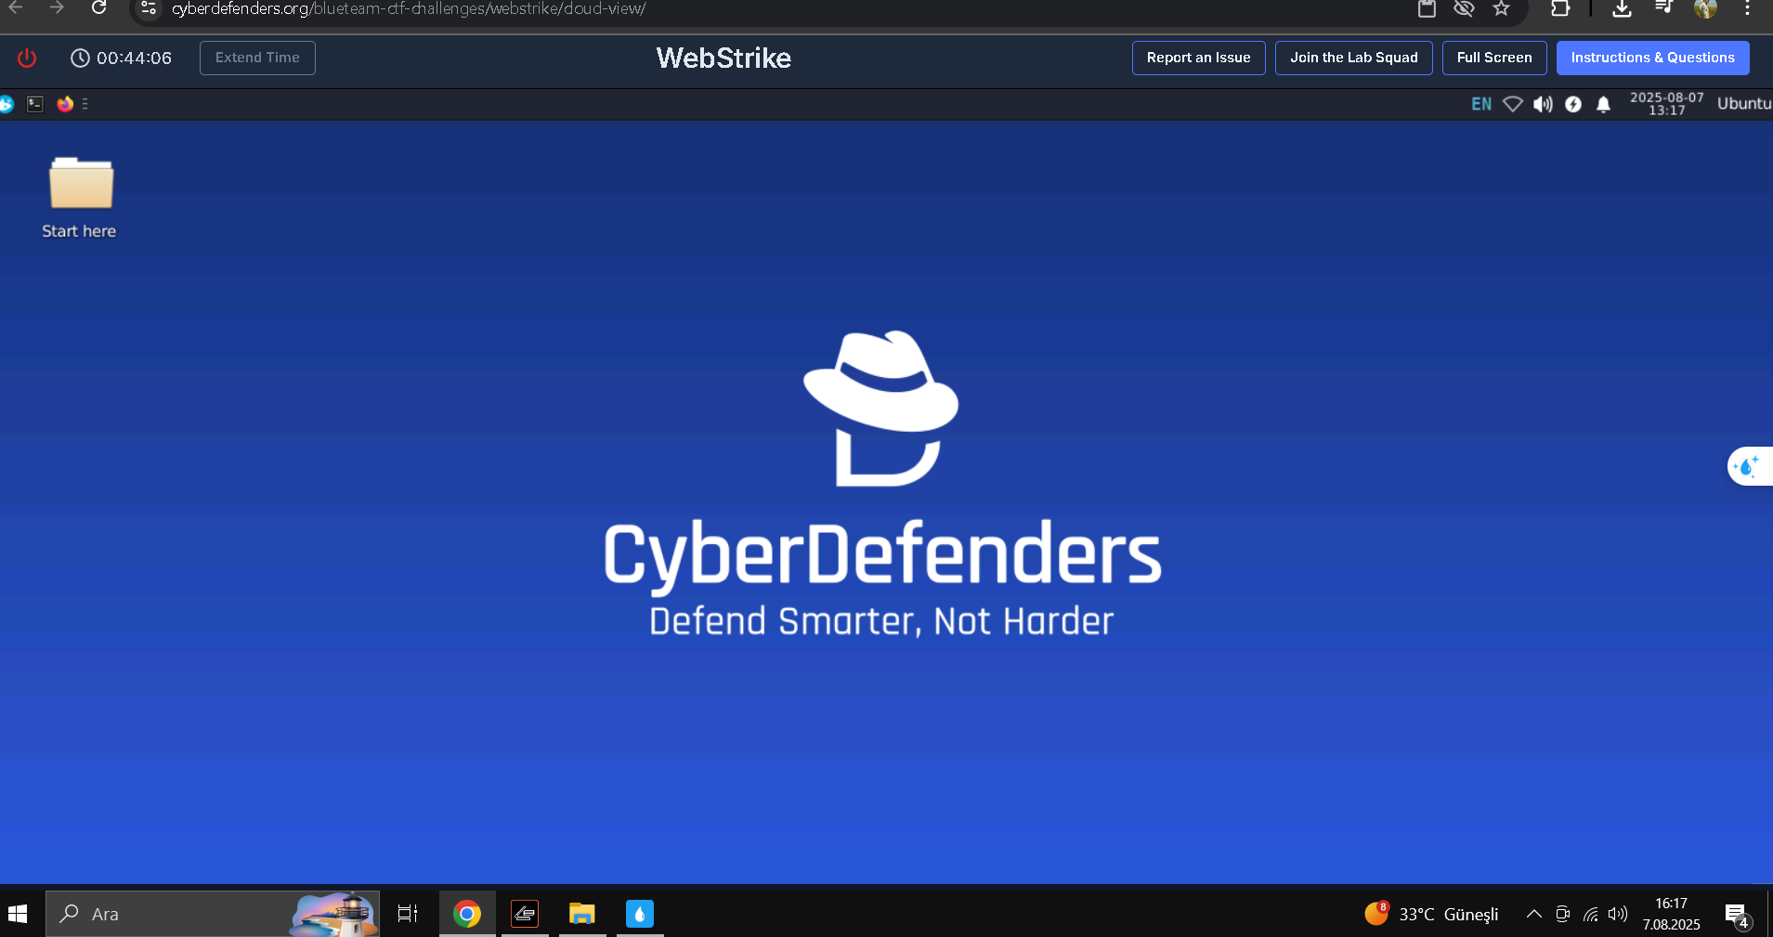Open the Ubuntu user menu label
This screenshot has height=937, width=1773.
[1744, 104]
